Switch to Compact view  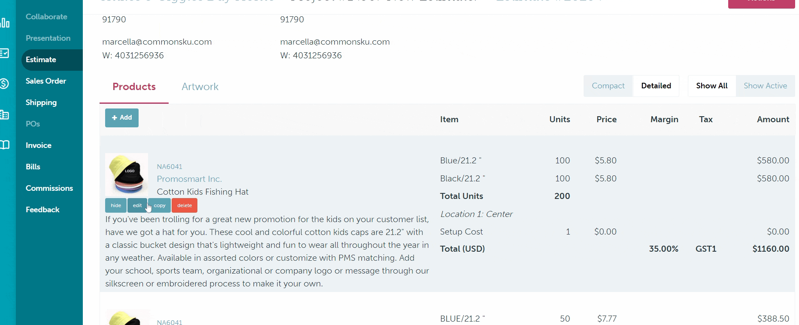pyautogui.click(x=608, y=86)
